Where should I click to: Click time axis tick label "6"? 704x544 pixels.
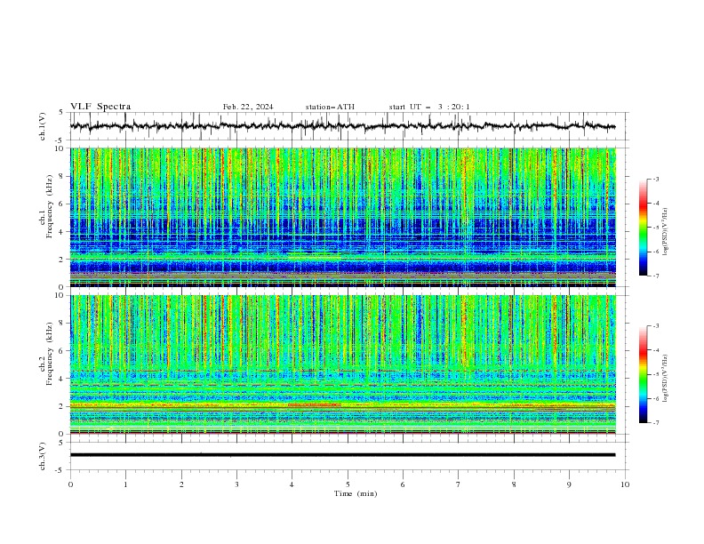click(403, 484)
